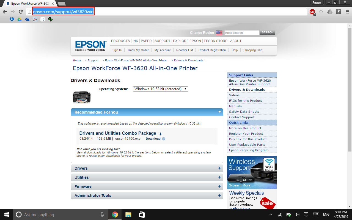352x220 pixels.
Task: Select the Epson WorkForce browser tab
Action: point(29,4)
